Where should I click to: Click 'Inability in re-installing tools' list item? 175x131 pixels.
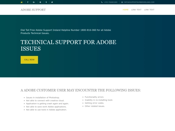[99, 100]
